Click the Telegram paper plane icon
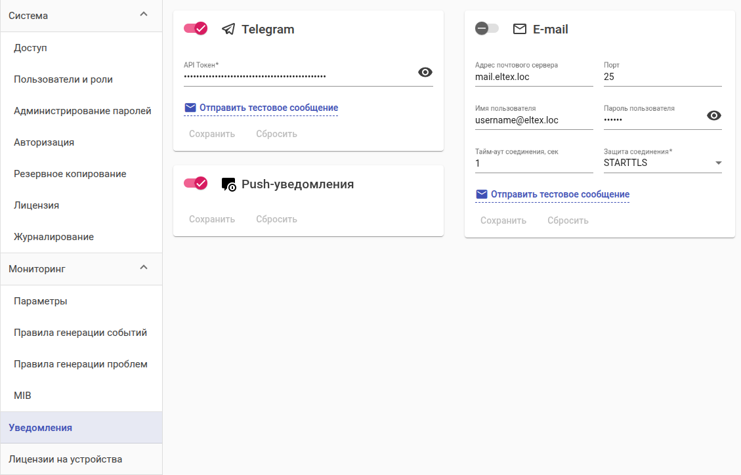The width and height of the screenshot is (741, 475). [228, 29]
